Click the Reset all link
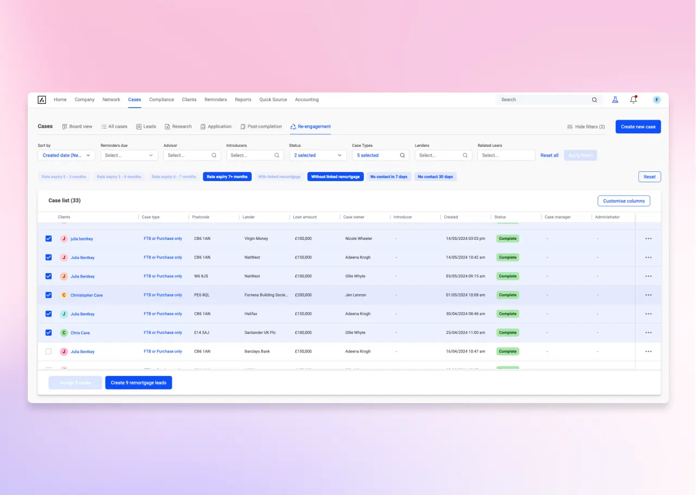 tap(549, 155)
